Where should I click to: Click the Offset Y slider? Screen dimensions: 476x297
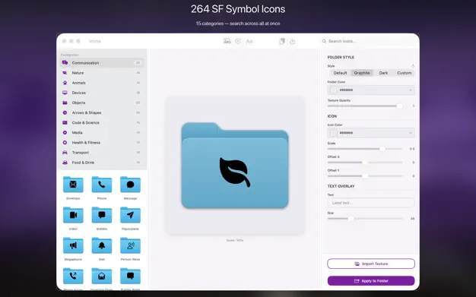[365, 176]
